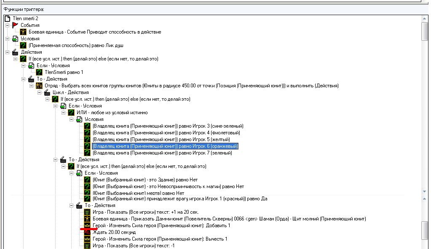Click the icon of 'мертв равно Нет' condition

point(87,193)
